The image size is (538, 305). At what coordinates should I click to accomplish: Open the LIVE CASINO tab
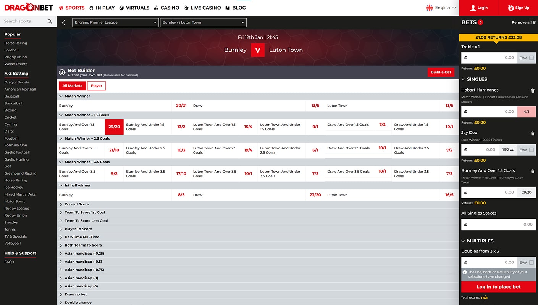[x=202, y=8]
